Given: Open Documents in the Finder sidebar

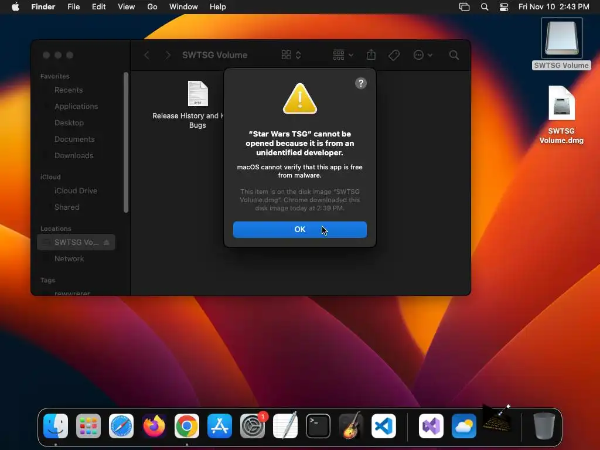Looking at the screenshot, I should [74, 139].
